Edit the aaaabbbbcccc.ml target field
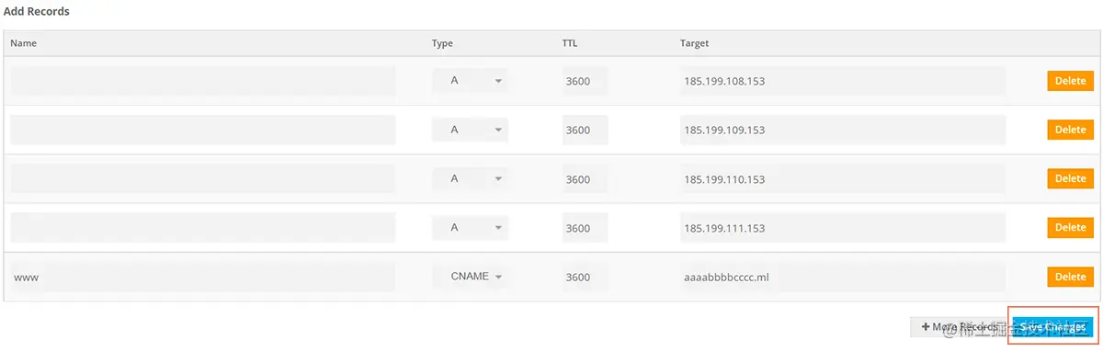Viewport: 1103px width, 352px height. pyautogui.click(x=841, y=277)
